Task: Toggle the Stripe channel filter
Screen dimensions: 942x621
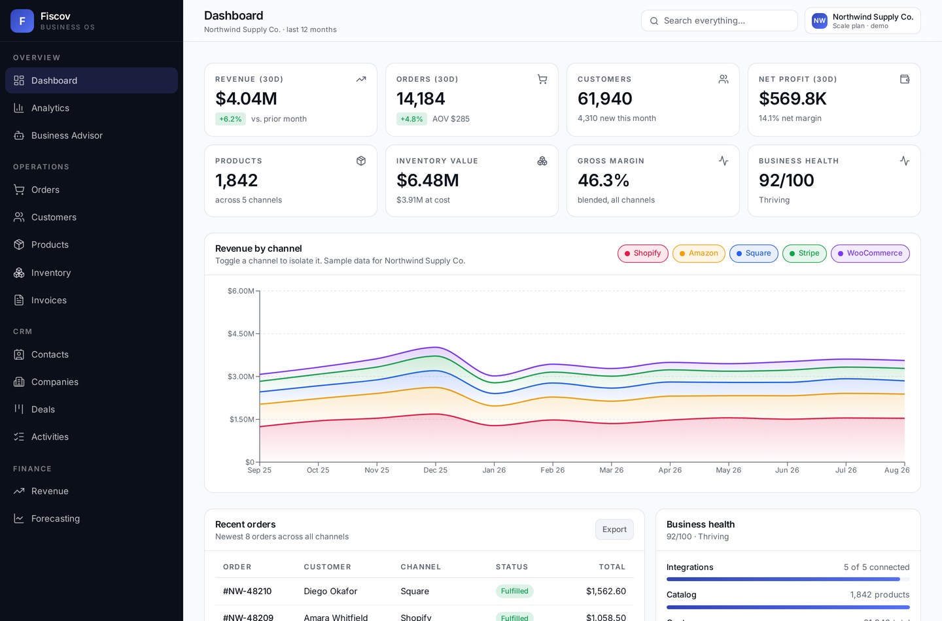Action: point(805,254)
